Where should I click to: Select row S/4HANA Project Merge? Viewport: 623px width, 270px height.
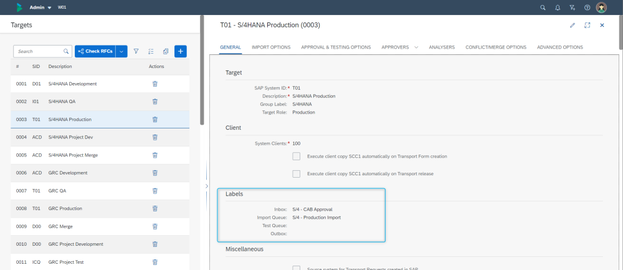tap(100, 155)
